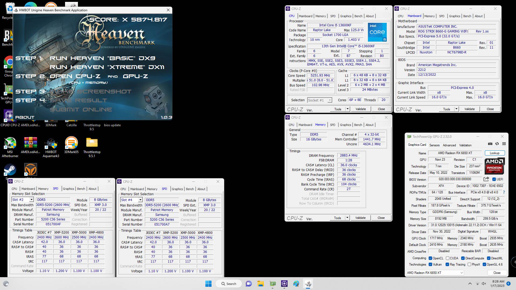Click ABOUT in Heaven benchmark window
The width and height of the screenshot is (516, 290).
(x=25, y=117)
